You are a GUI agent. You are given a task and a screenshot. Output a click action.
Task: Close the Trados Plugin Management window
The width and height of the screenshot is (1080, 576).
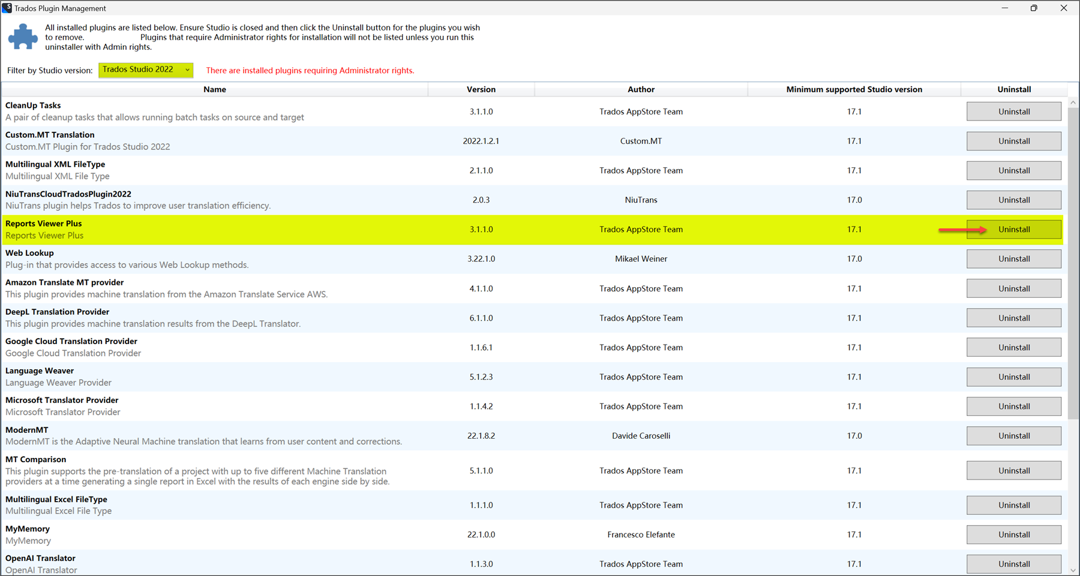point(1063,8)
